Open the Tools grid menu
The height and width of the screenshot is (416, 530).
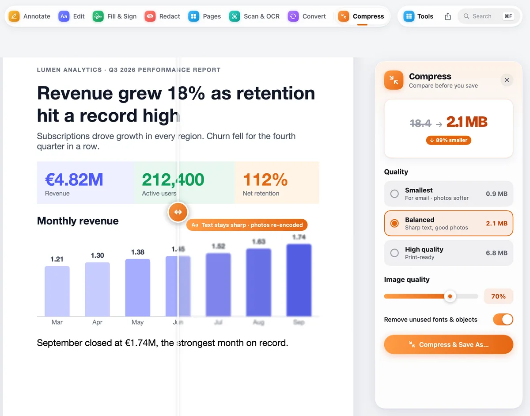(x=419, y=16)
